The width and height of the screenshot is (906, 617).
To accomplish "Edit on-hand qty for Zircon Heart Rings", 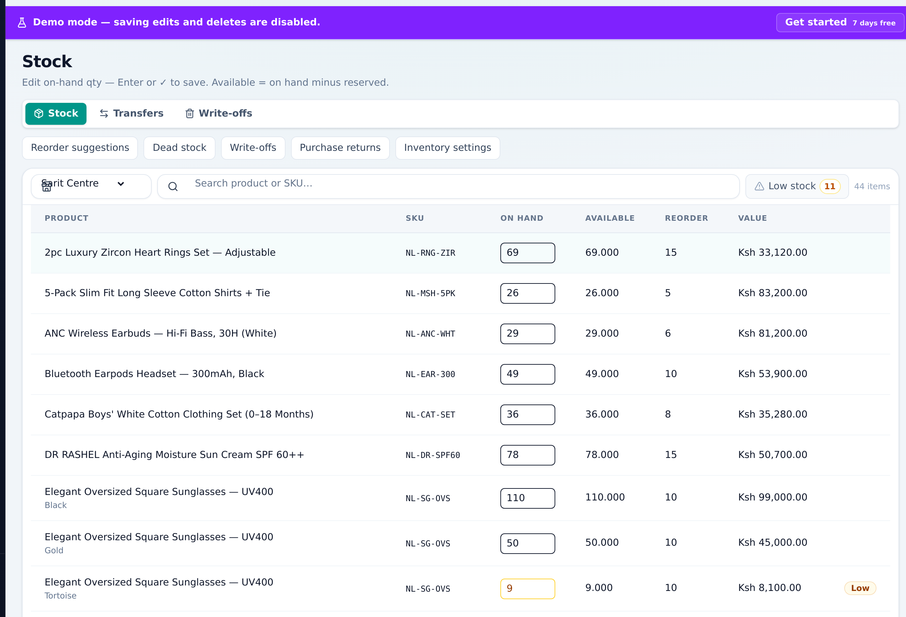I will pyautogui.click(x=527, y=253).
